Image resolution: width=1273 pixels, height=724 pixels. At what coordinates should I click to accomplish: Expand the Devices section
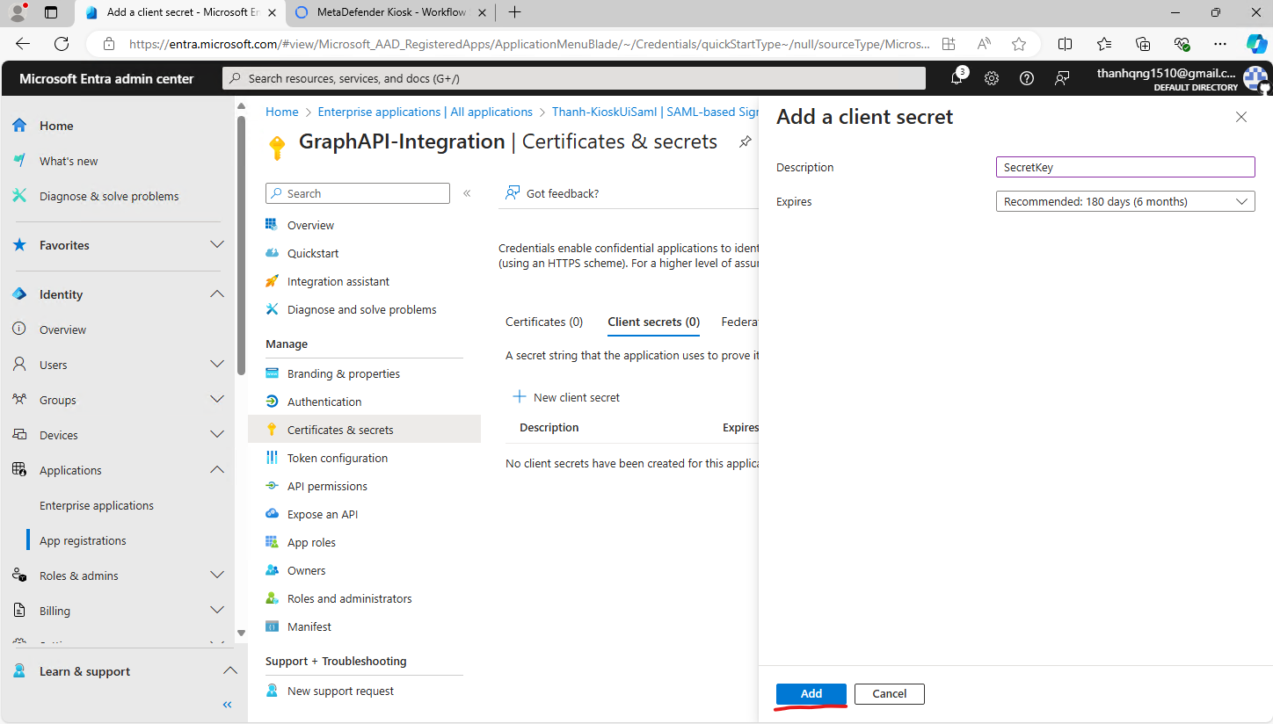pyautogui.click(x=217, y=434)
